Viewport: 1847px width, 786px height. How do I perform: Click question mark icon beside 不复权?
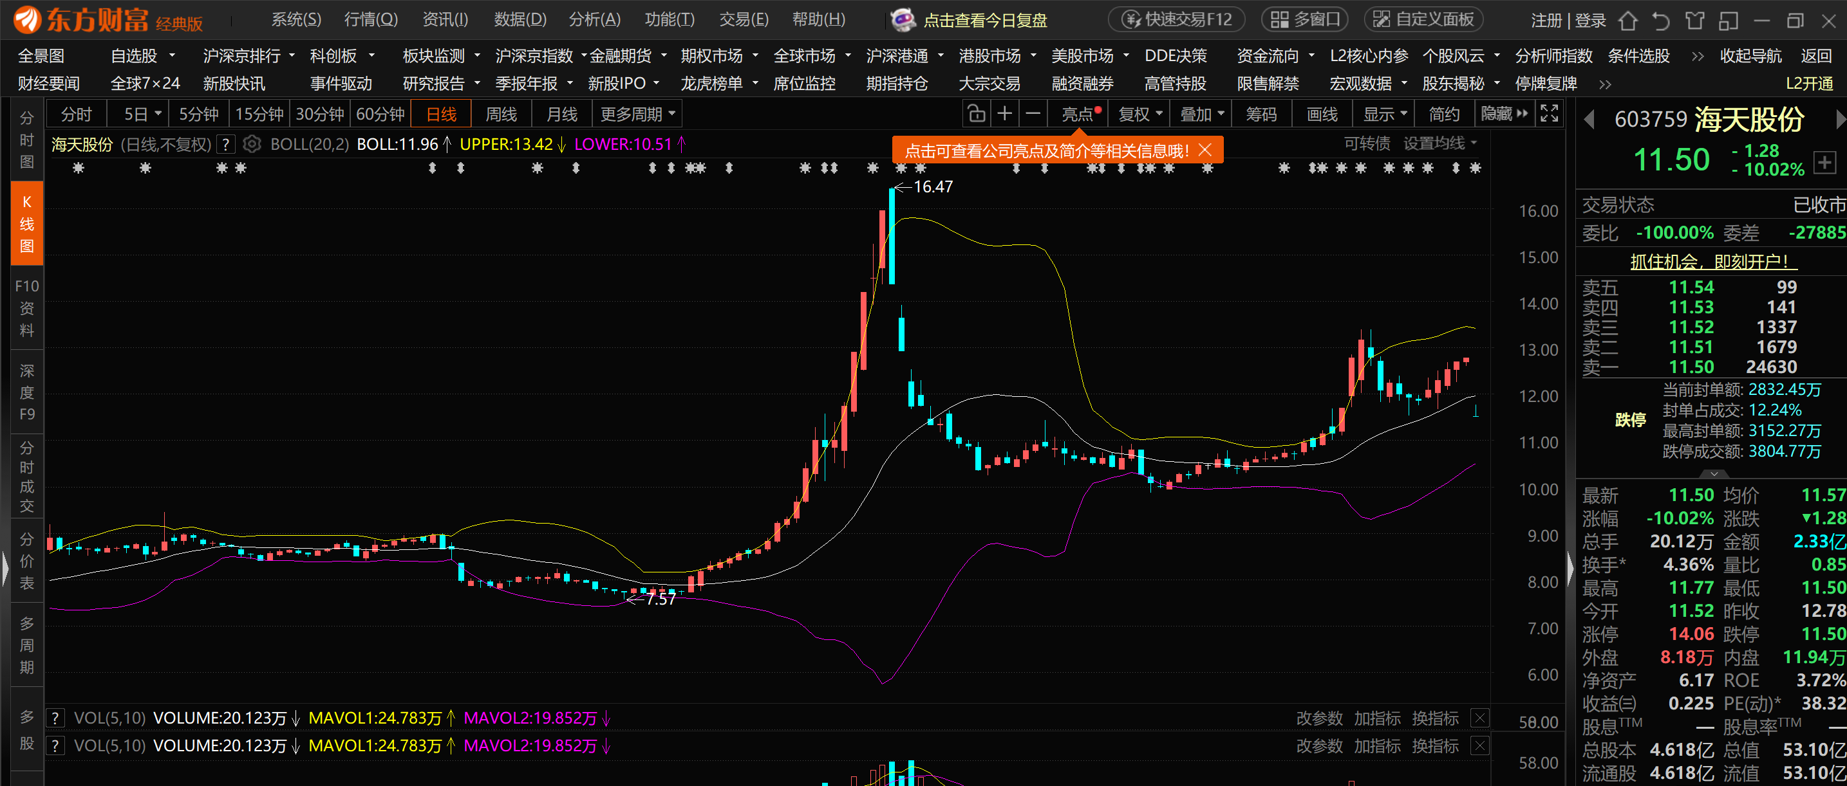[x=226, y=145]
